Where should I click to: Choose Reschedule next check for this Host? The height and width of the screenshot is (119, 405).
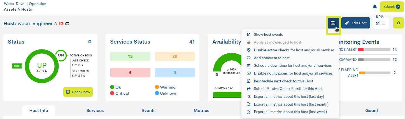click(283, 81)
